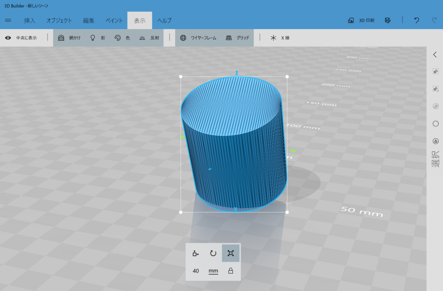Viewport: 443px width, 291px height.
Task: Toggle 反射 reflection
Action: tap(149, 38)
